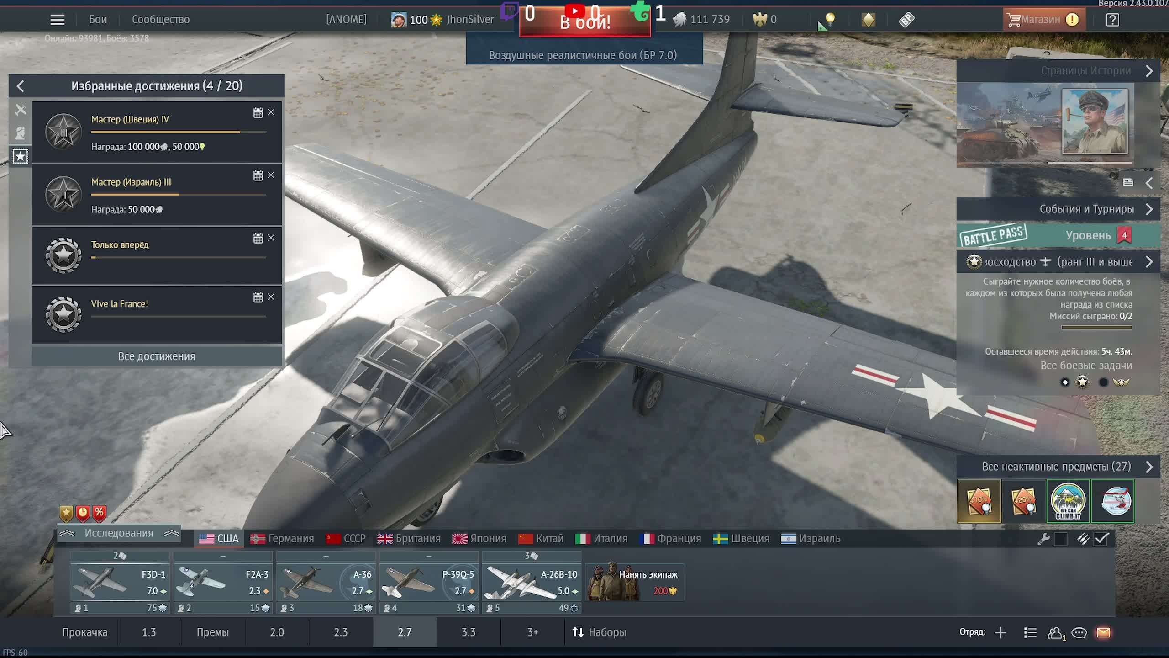
Task: Remove Мастер (Швеция) IV from favorites
Action: click(271, 112)
